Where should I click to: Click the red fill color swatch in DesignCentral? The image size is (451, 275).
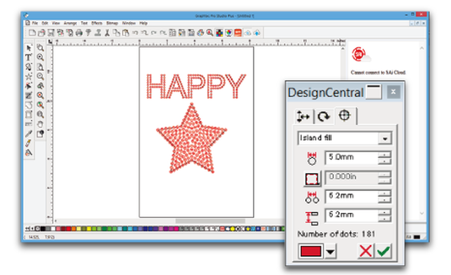310,251
